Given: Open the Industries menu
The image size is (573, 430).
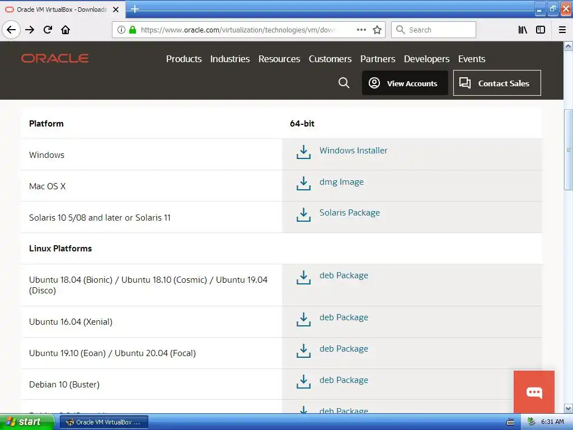Looking at the screenshot, I should (230, 59).
